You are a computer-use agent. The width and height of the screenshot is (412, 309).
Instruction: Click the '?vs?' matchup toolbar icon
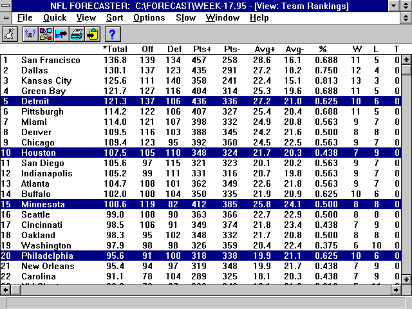[x=30, y=34]
